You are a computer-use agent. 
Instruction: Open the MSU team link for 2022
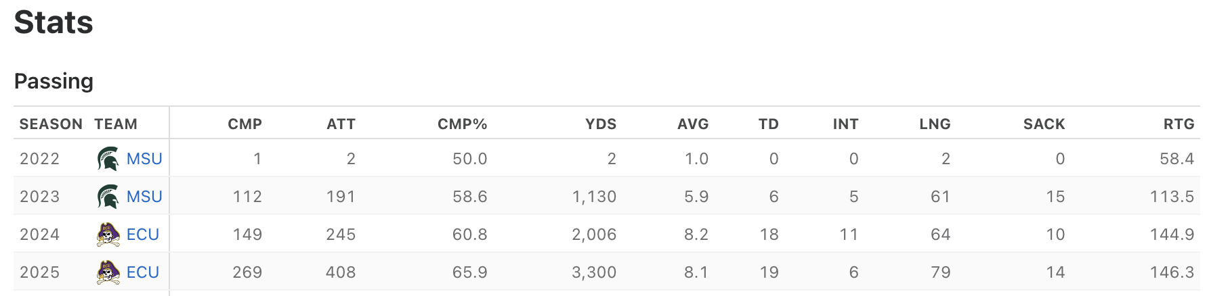(144, 159)
